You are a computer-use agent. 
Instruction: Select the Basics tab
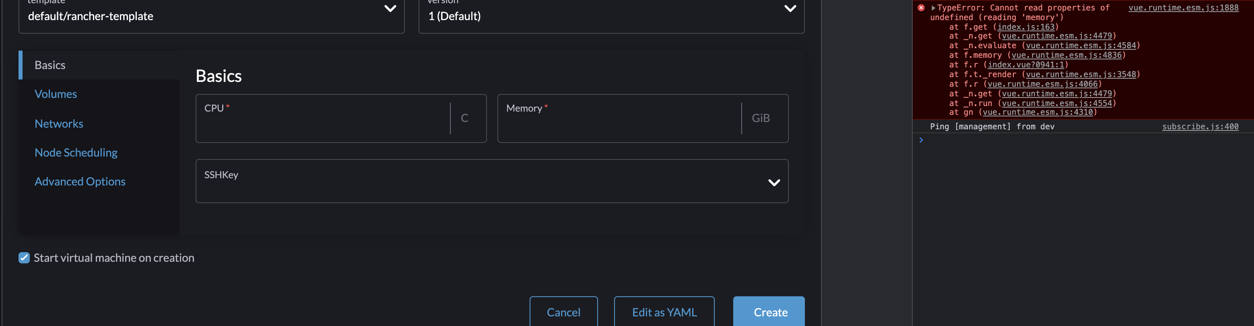[x=49, y=65]
